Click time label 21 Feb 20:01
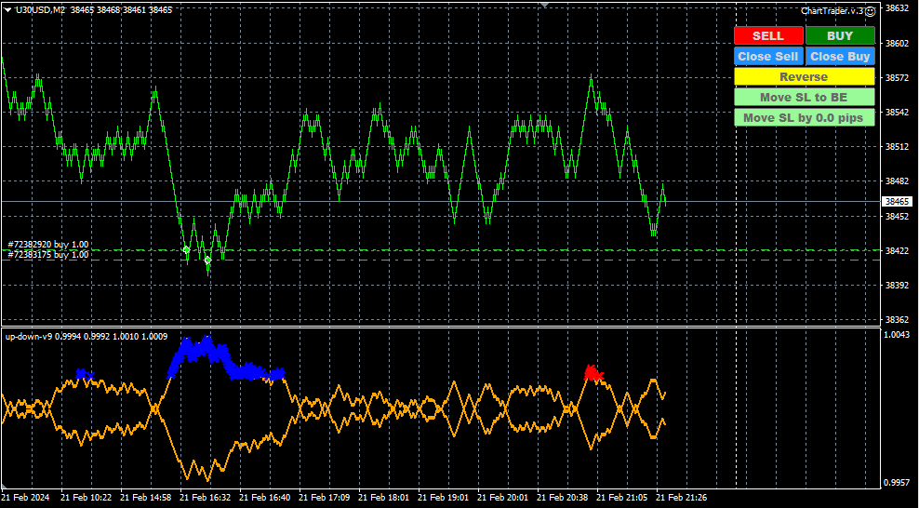919x508 pixels. pos(502,498)
